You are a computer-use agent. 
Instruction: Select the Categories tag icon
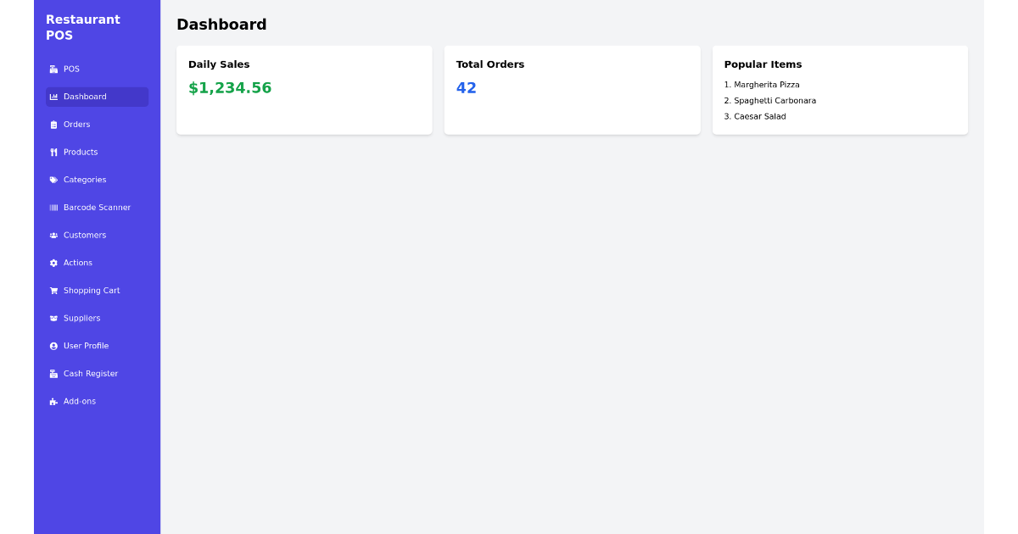pos(53,180)
